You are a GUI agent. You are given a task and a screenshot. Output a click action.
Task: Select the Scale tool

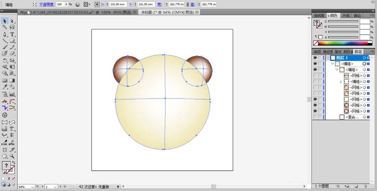click(12, 60)
